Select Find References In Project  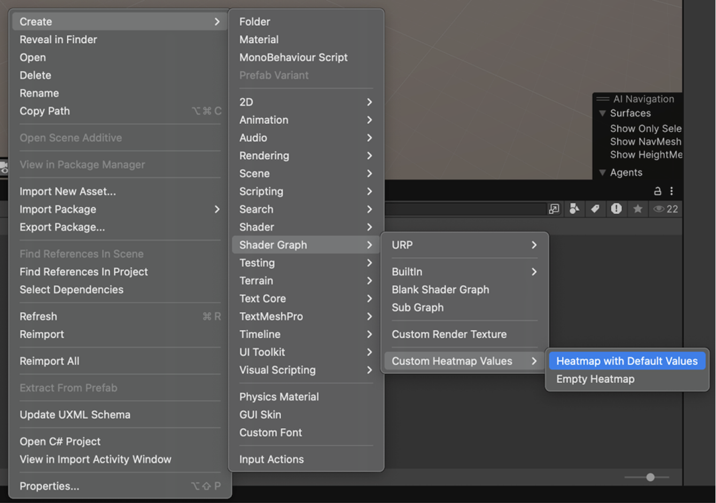tap(120, 271)
